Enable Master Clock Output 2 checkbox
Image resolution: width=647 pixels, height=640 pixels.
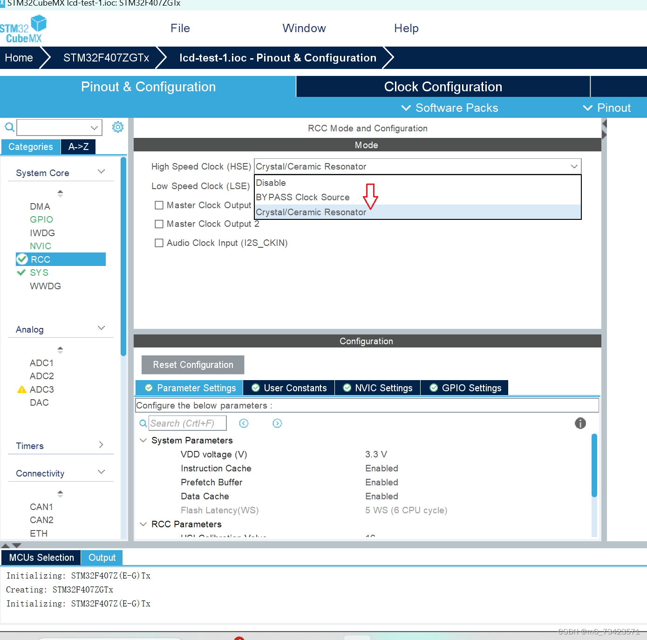159,224
